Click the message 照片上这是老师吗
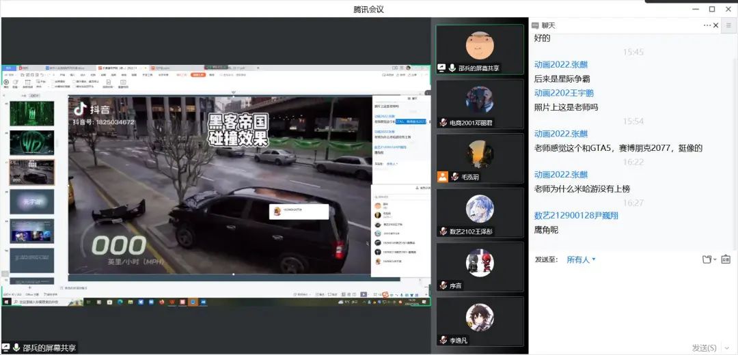 566,107
